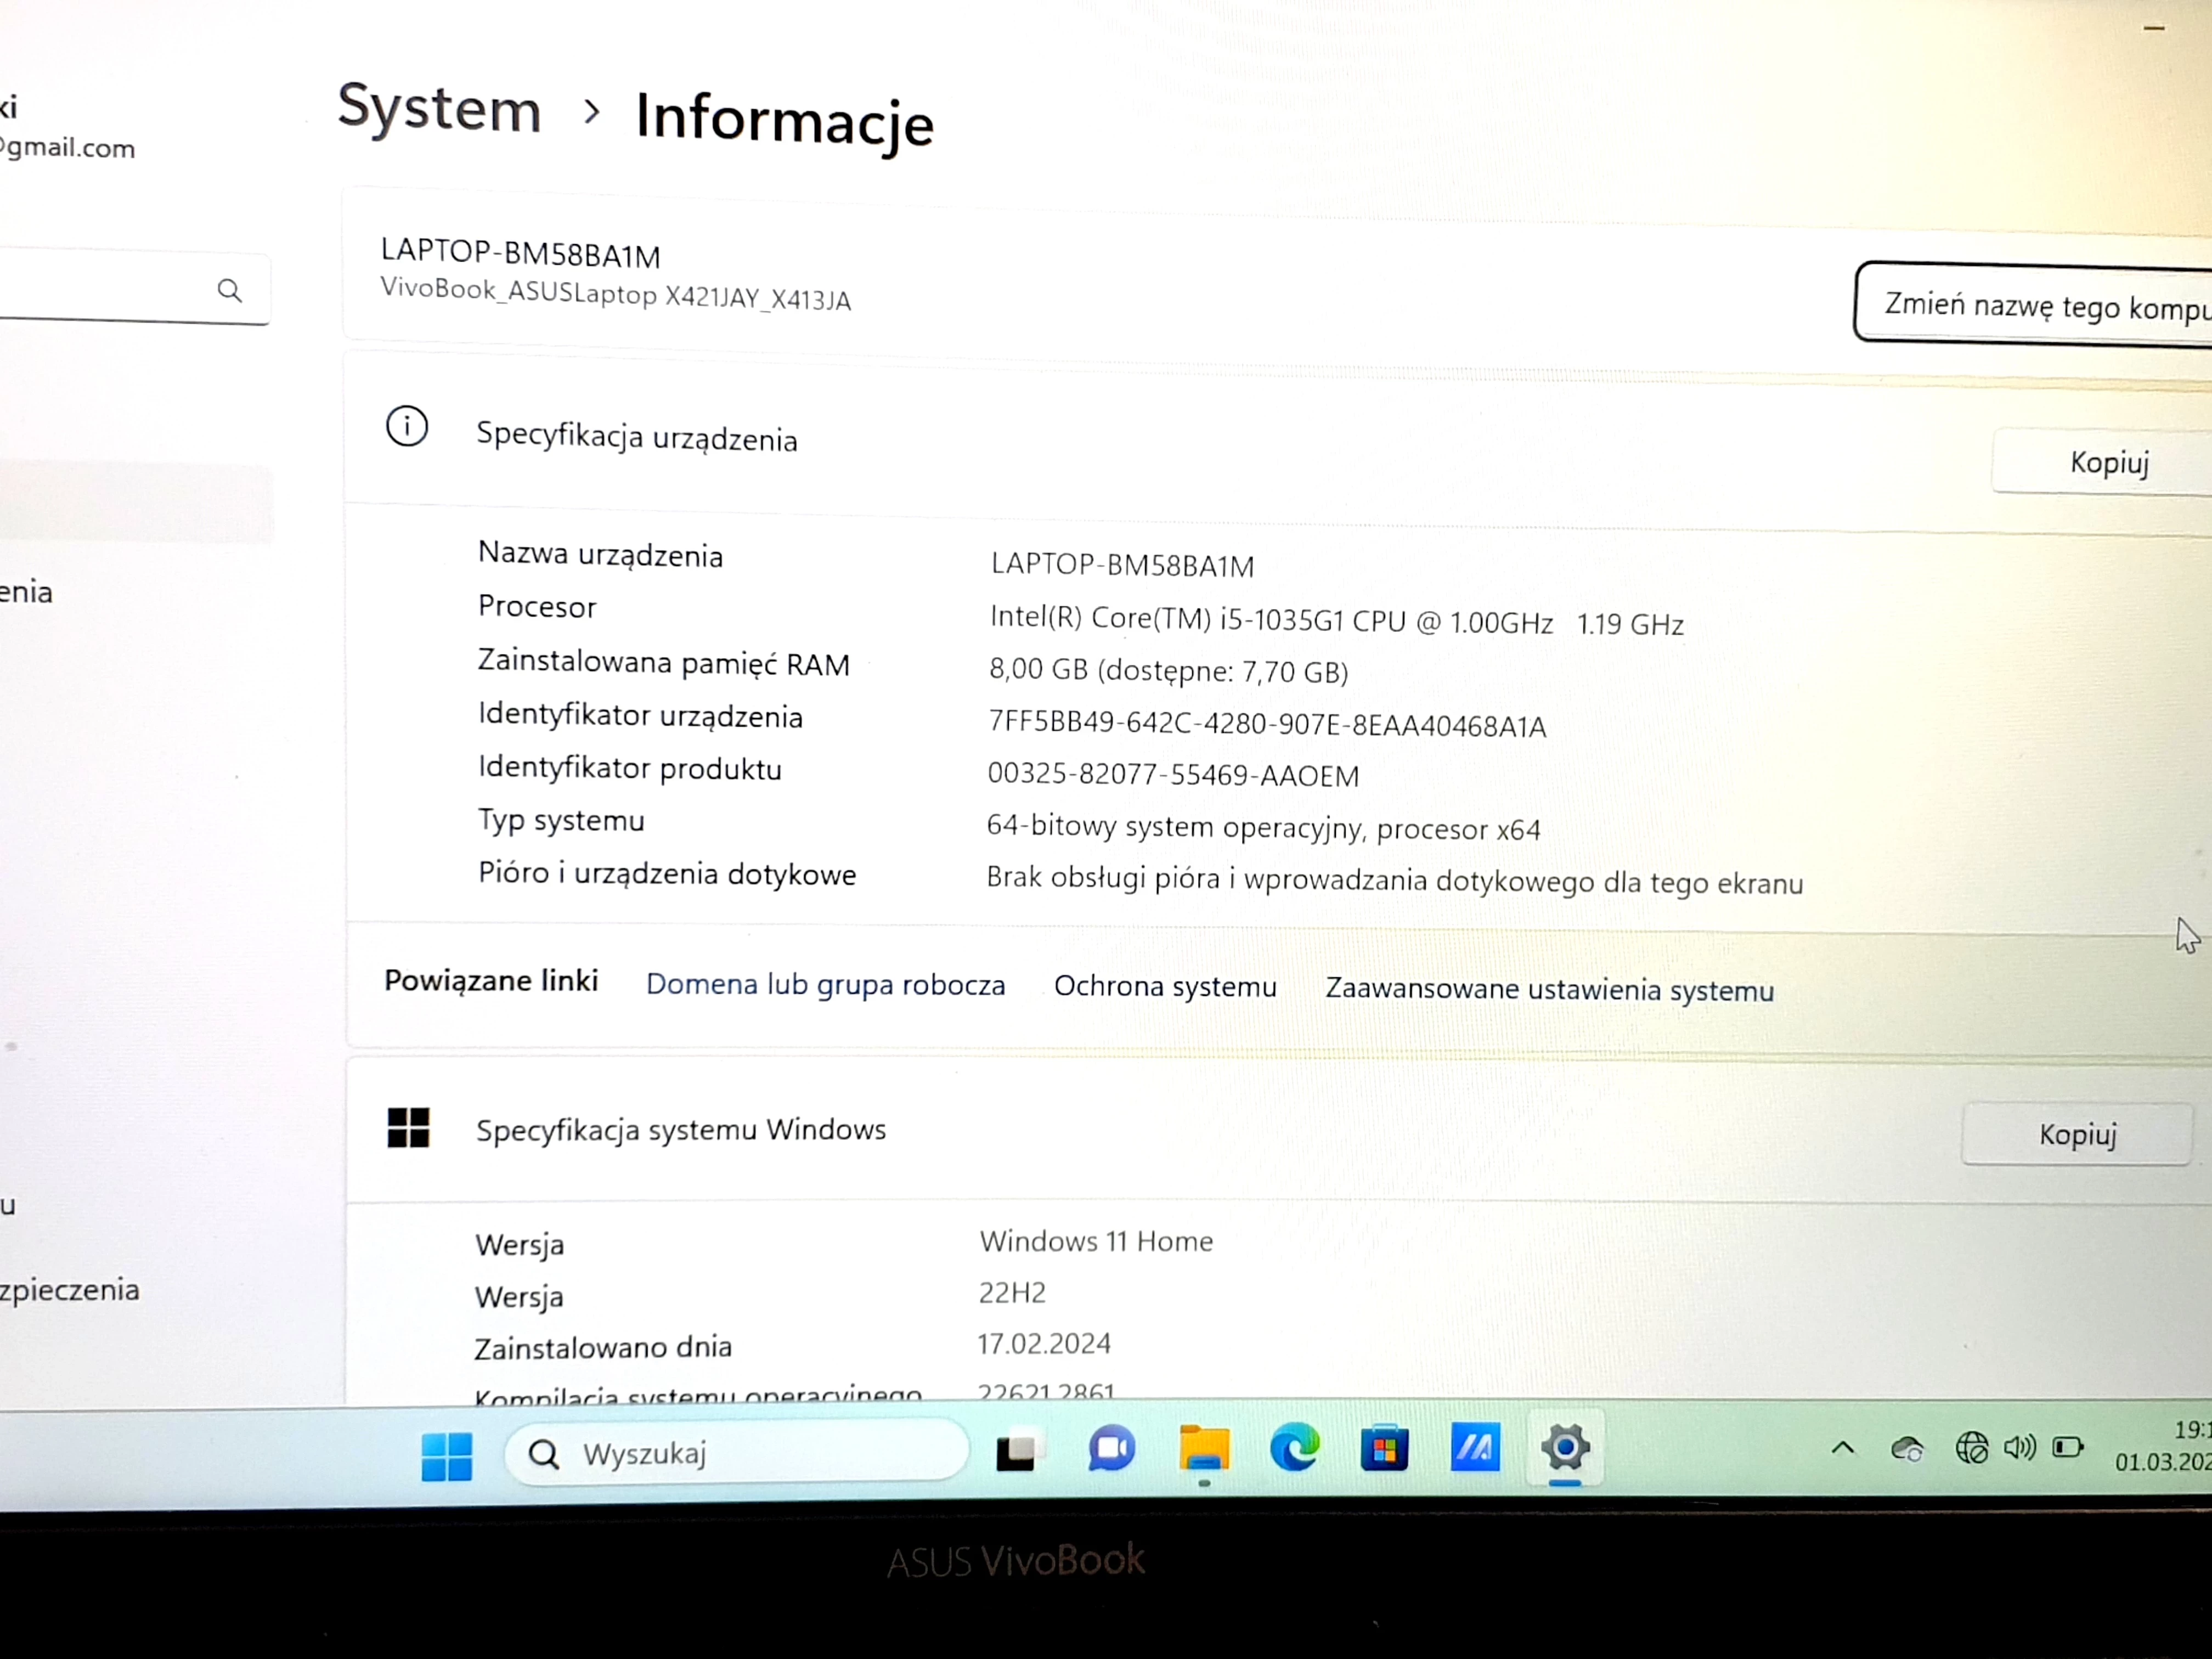Select device ID 7FF5BB49-642C-4280-907E-8EAA40468A1A
Screen dimensions: 2212x1659
1267,724
